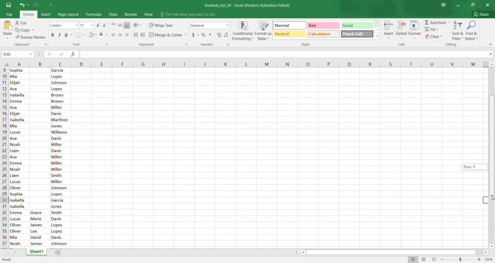Toggle Middle Align in Alignment group
This screenshot has width=495, height=263.
(120, 25)
